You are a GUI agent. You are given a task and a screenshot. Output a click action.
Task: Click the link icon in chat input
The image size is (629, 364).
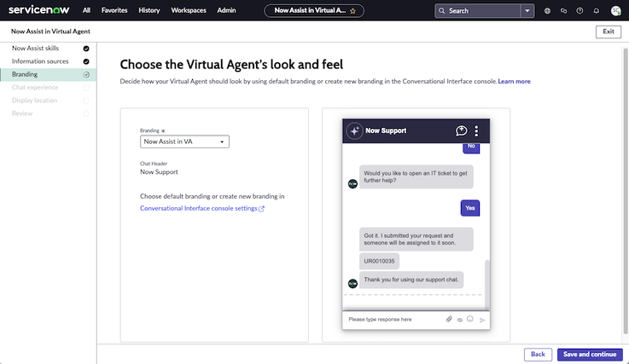click(460, 320)
